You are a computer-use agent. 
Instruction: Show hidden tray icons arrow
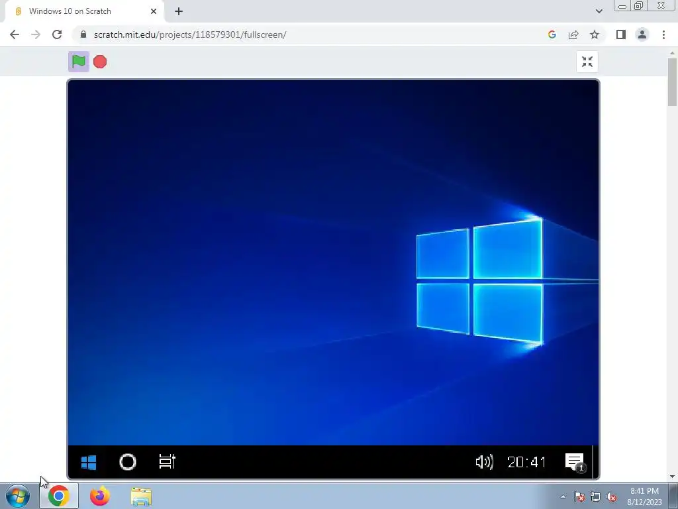(563, 497)
